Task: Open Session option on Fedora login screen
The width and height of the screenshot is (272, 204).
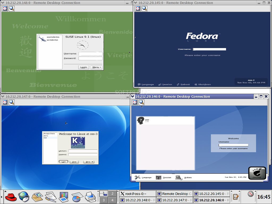Action: (165, 84)
